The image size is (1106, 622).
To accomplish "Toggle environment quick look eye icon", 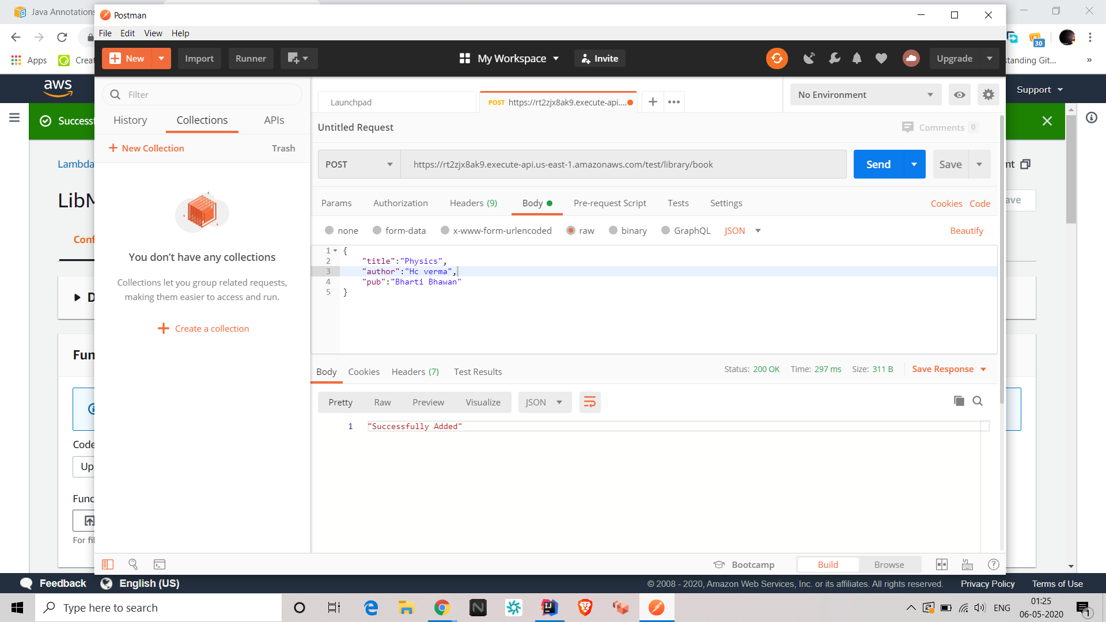I will (960, 94).
